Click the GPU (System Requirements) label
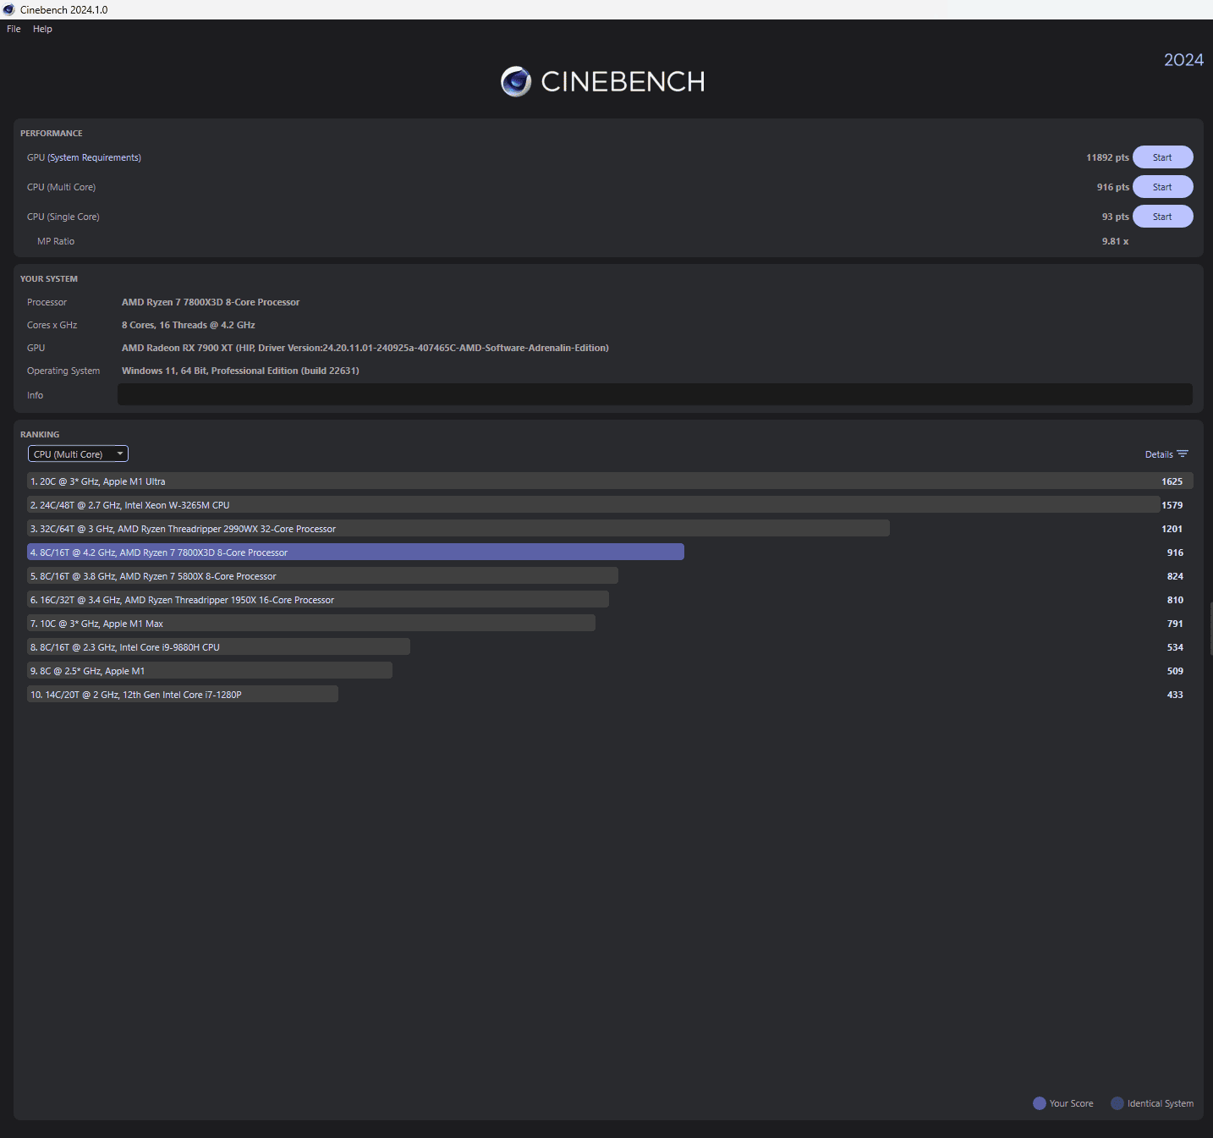1213x1138 pixels. pos(84,157)
